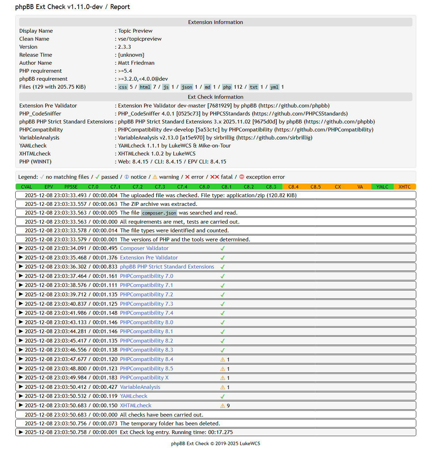This screenshot has height=449, width=426.
Task: Jump to the C8.4 status tab
Action: [293, 187]
